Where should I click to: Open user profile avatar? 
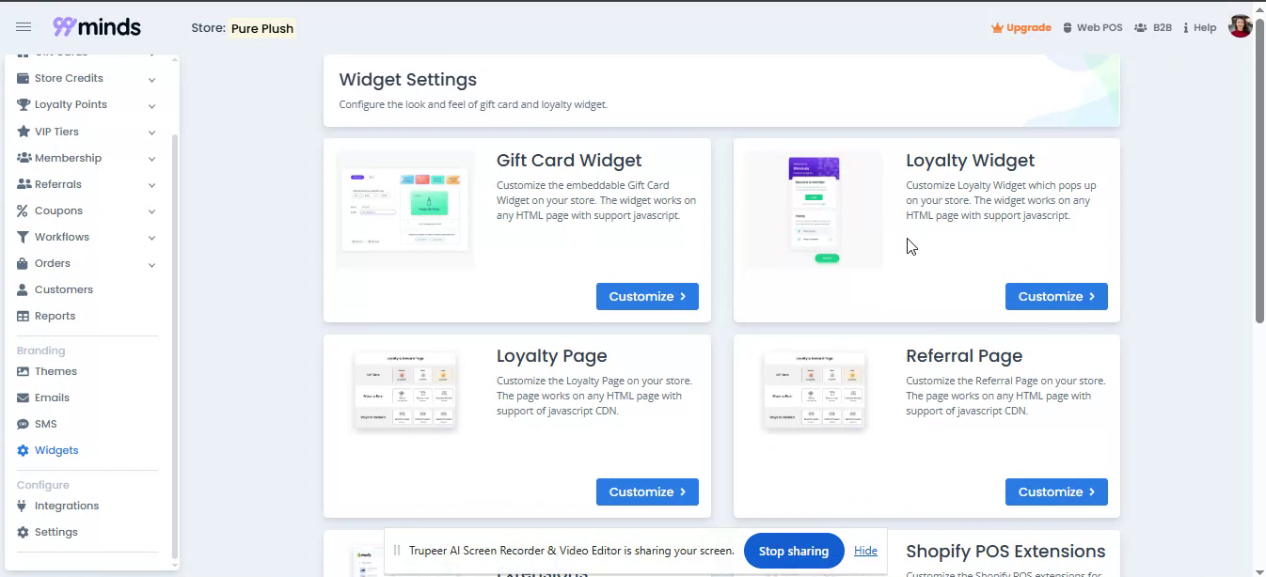click(x=1240, y=27)
